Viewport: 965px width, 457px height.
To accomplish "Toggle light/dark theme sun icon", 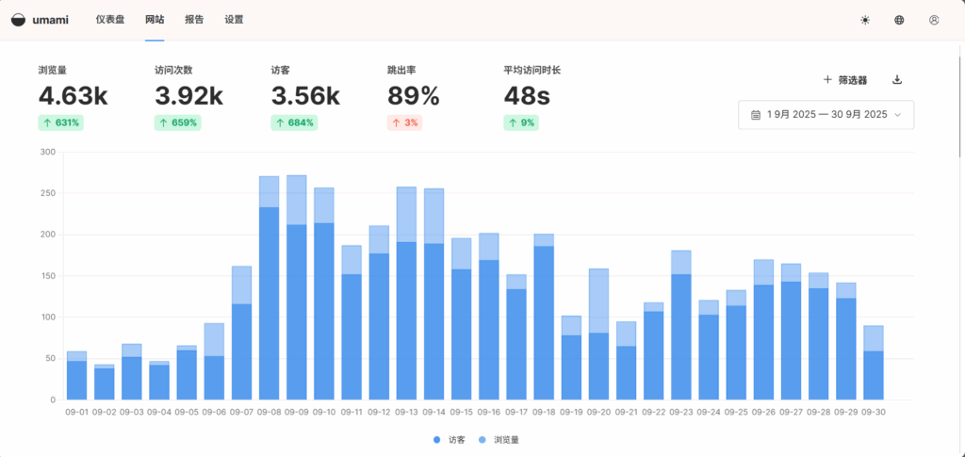I will [x=865, y=20].
